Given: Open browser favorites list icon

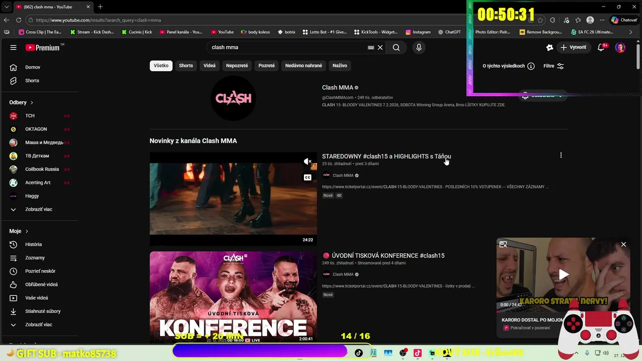Looking at the screenshot, I should [x=578, y=20].
